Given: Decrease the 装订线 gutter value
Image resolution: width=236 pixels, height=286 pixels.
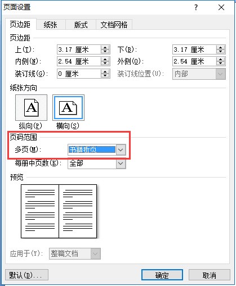Looking at the screenshot, I should [x=105, y=76].
